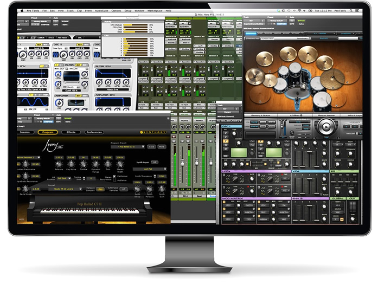The image size is (378, 284).
Task: Click More button in Ivory
Action: (162, 147)
